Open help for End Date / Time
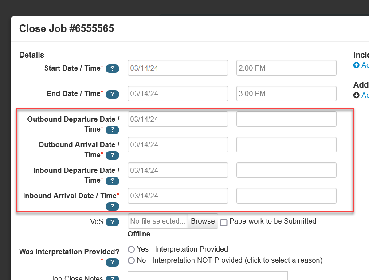This screenshot has height=280, width=369. (112, 94)
